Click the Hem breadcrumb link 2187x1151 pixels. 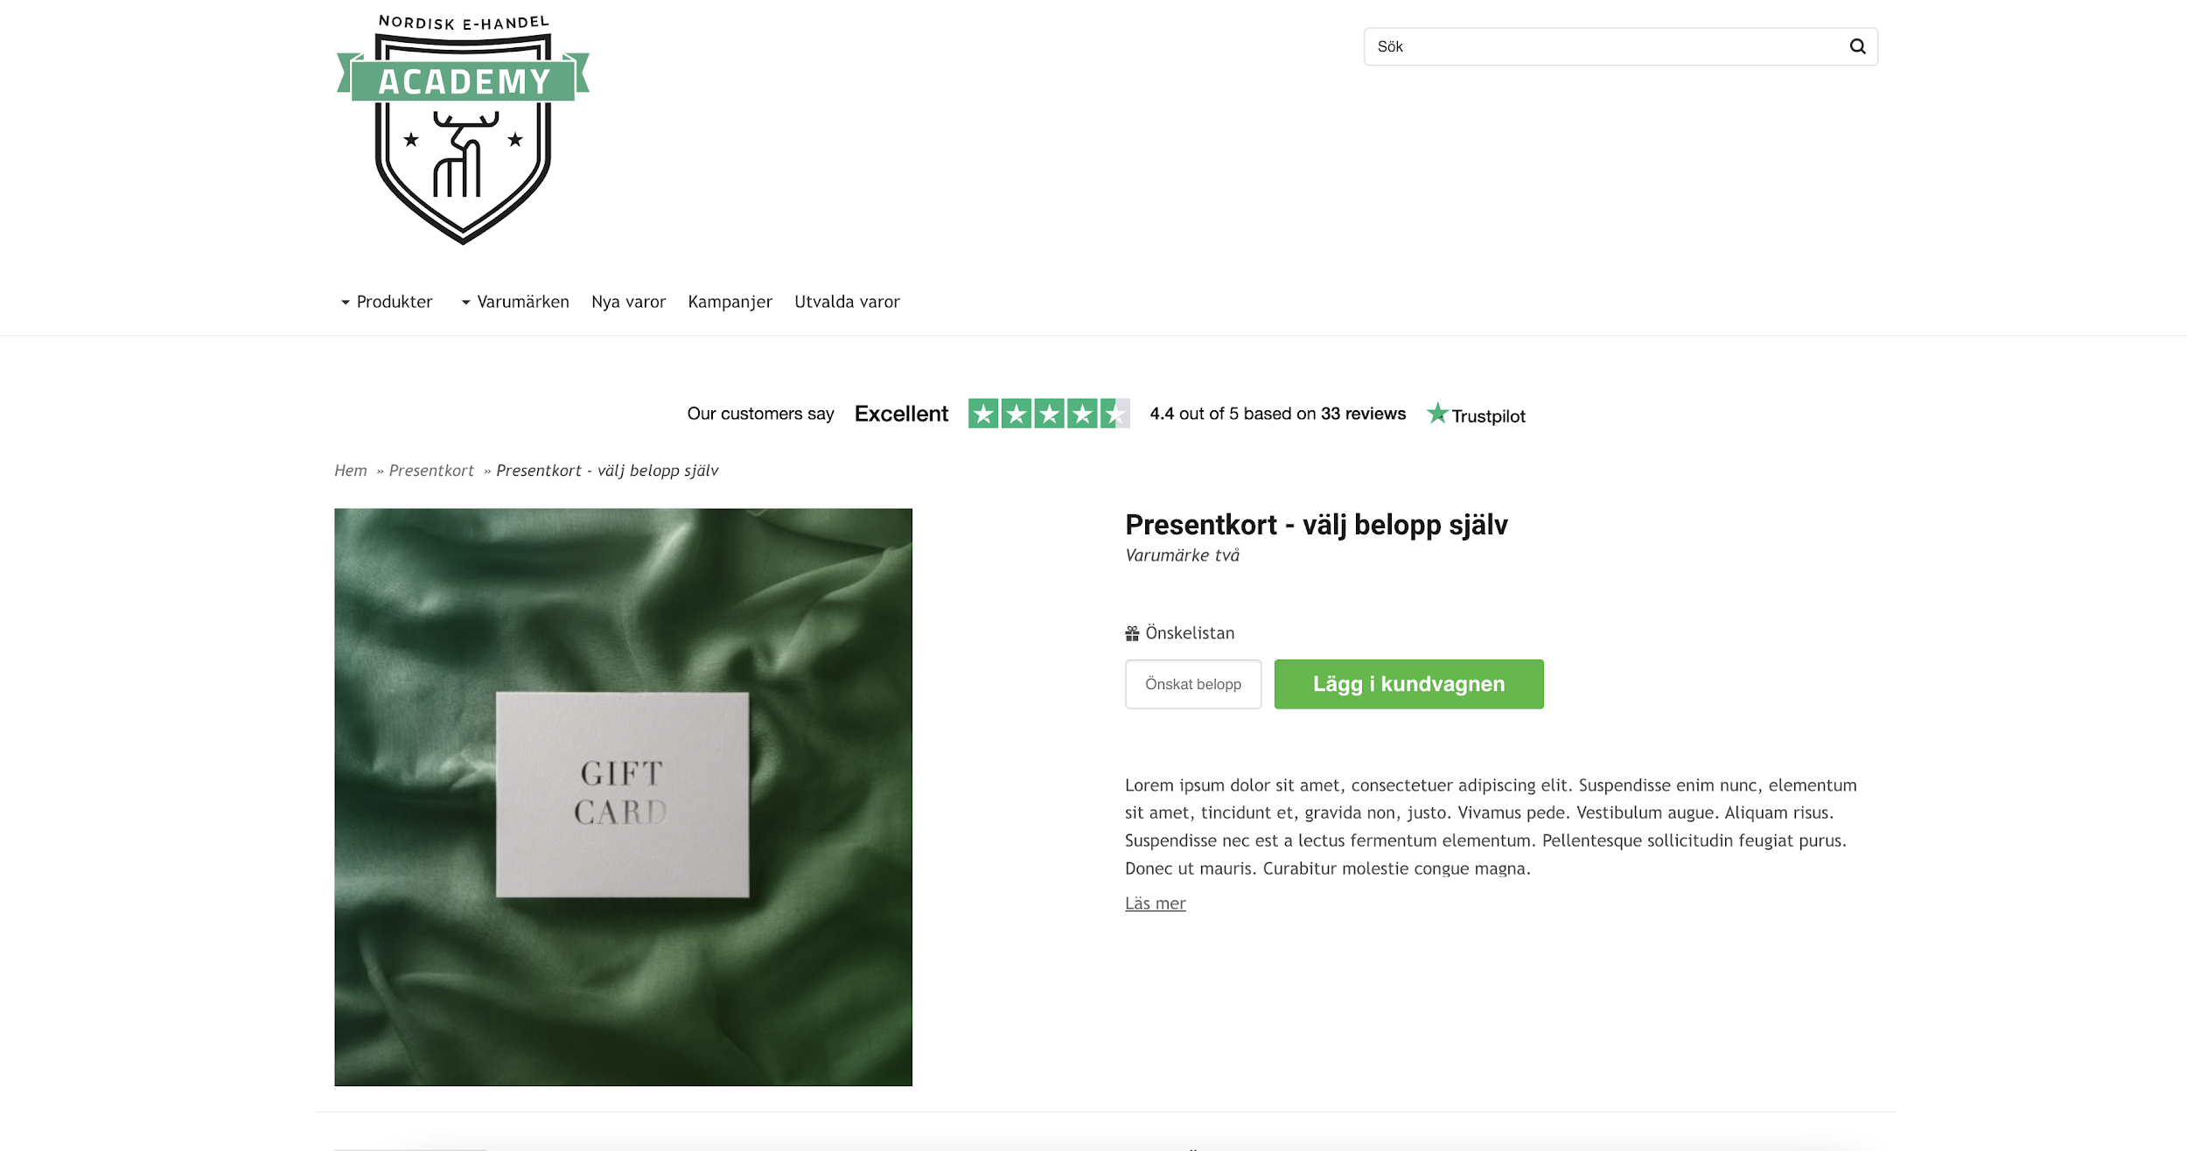point(351,471)
